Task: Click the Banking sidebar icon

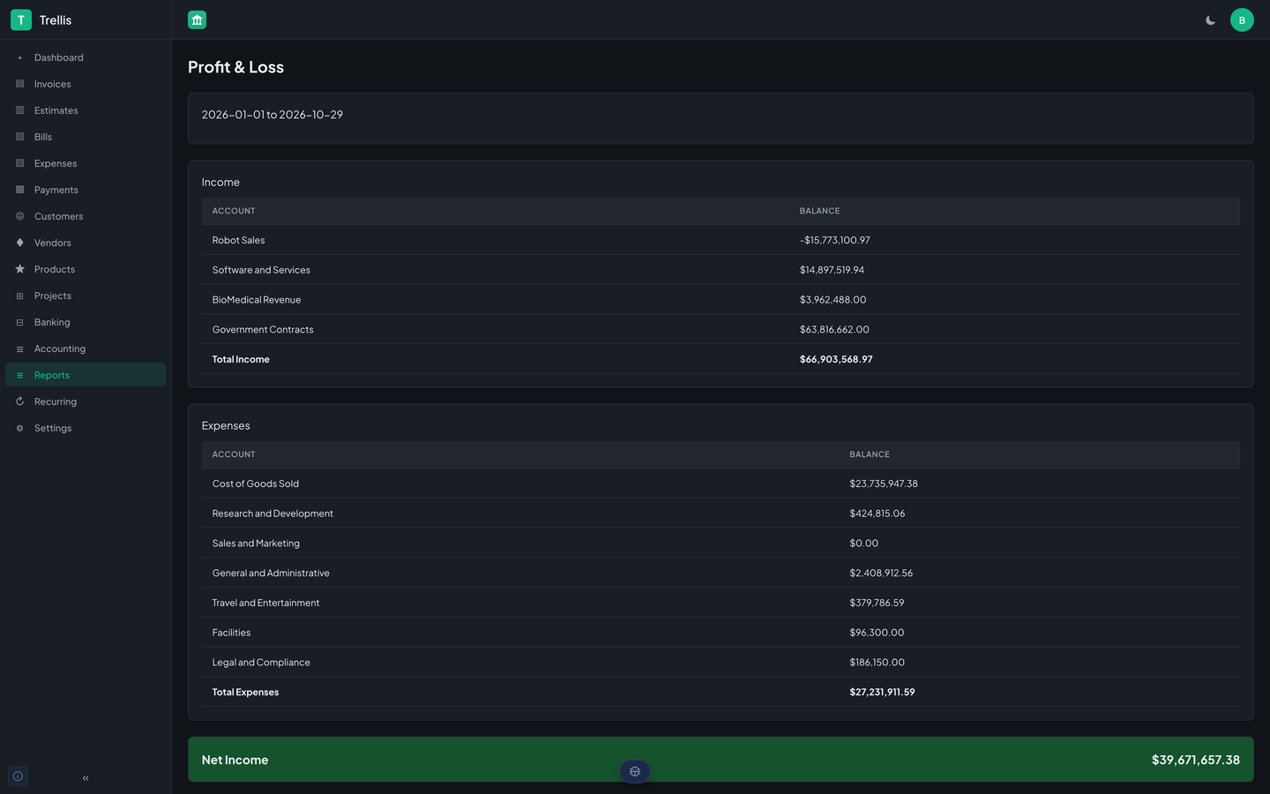Action: point(19,322)
